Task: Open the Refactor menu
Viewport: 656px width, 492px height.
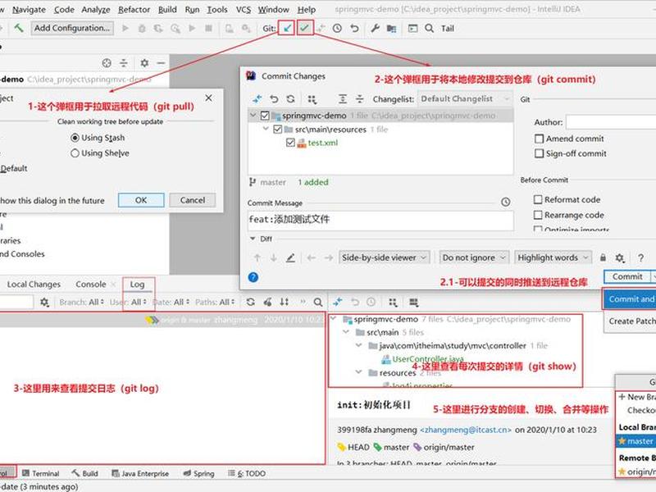Action: [134, 10]
